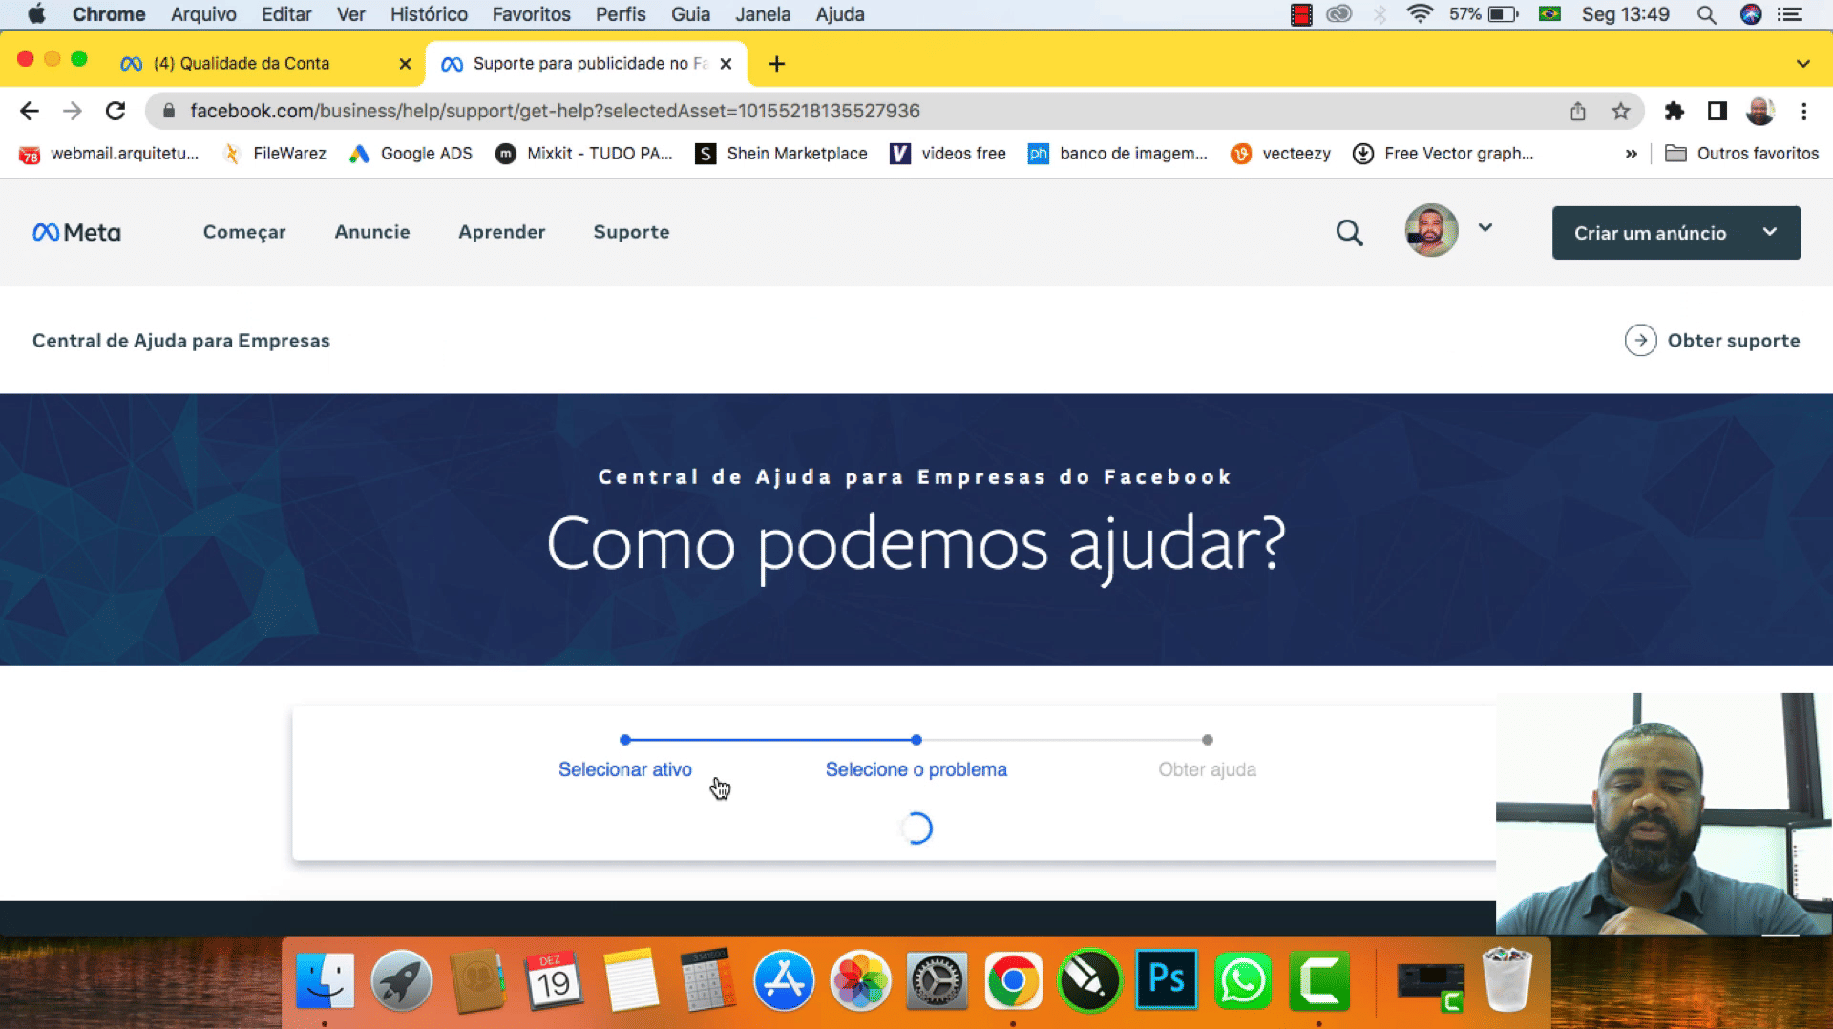Open the site search magnifier icon
This screenshot has height=1029, width=1833.
[1349, 233]
